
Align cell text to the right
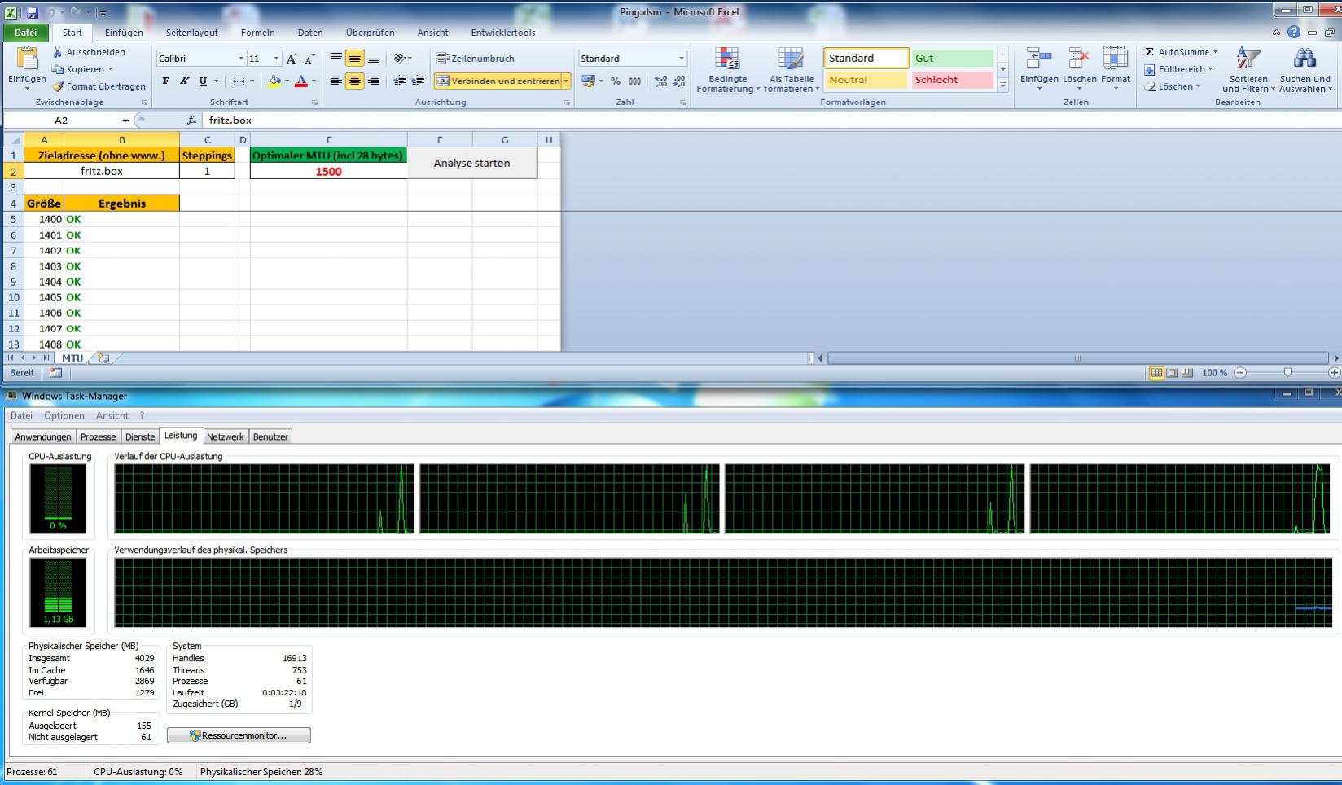[374, 81]
